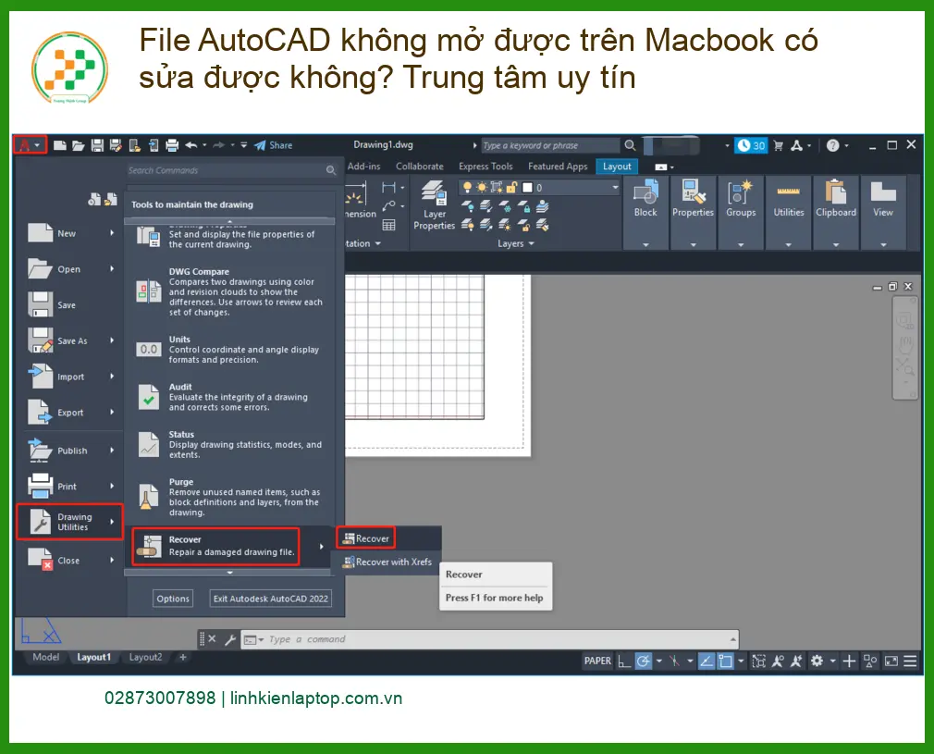The height and width of the screenshot is (754, 934).
Task: Click the plus button to add layout
Action: (183, 657)
